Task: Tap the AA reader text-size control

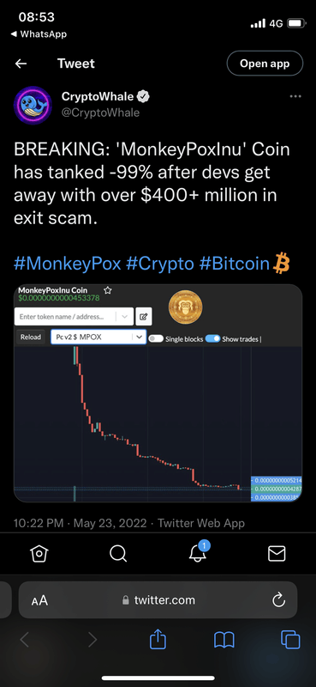Action: pyautogui.click(x=39, y=600)
